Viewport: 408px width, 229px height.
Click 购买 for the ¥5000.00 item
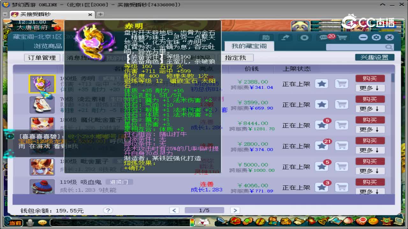370,161
